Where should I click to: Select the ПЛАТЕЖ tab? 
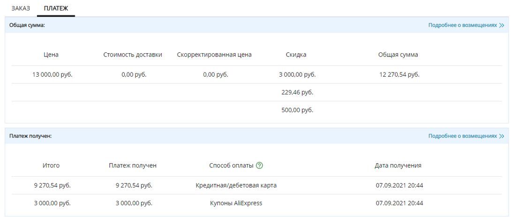[56, 8]
